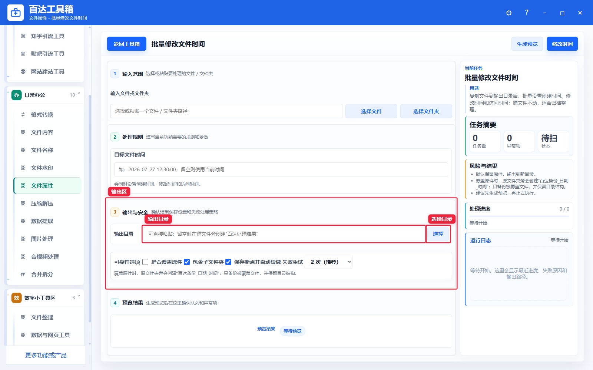Click the 贴吧引流工具 sidebar icon
593x370 pixels.
click(23, 54)
